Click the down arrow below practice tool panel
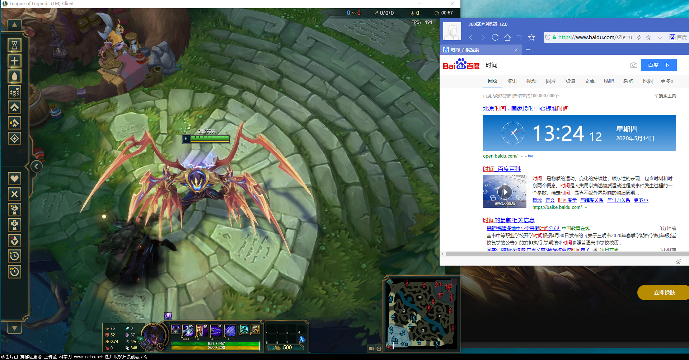This screenshot has width=689, height=360. coord(14,328)
